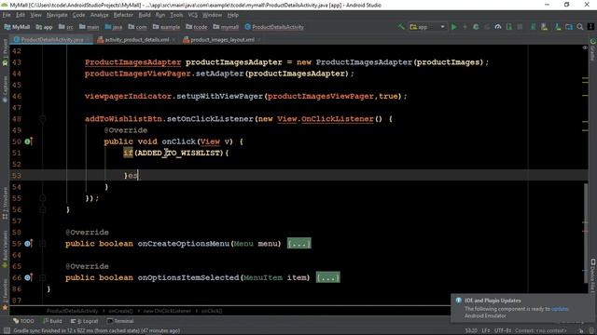
Task: Open the View menu
Action: click(x=35, y=15)
